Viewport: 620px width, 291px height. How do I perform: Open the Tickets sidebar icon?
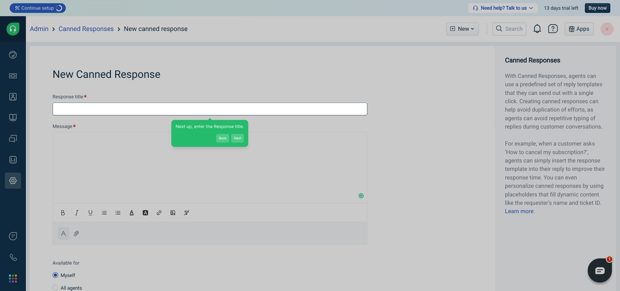(x=13, y=76)
